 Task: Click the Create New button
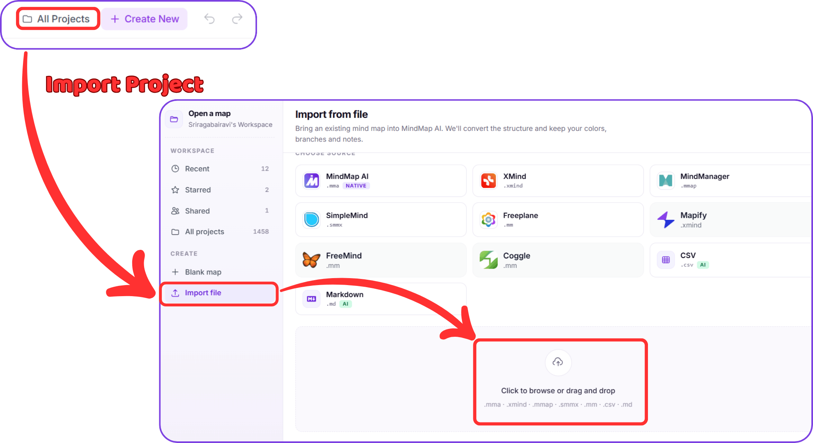pyautogui.click(x=145, y=19)
